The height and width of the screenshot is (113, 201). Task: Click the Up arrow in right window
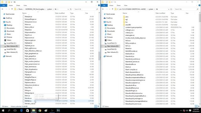pyautogui.click(x=112, y=9)
